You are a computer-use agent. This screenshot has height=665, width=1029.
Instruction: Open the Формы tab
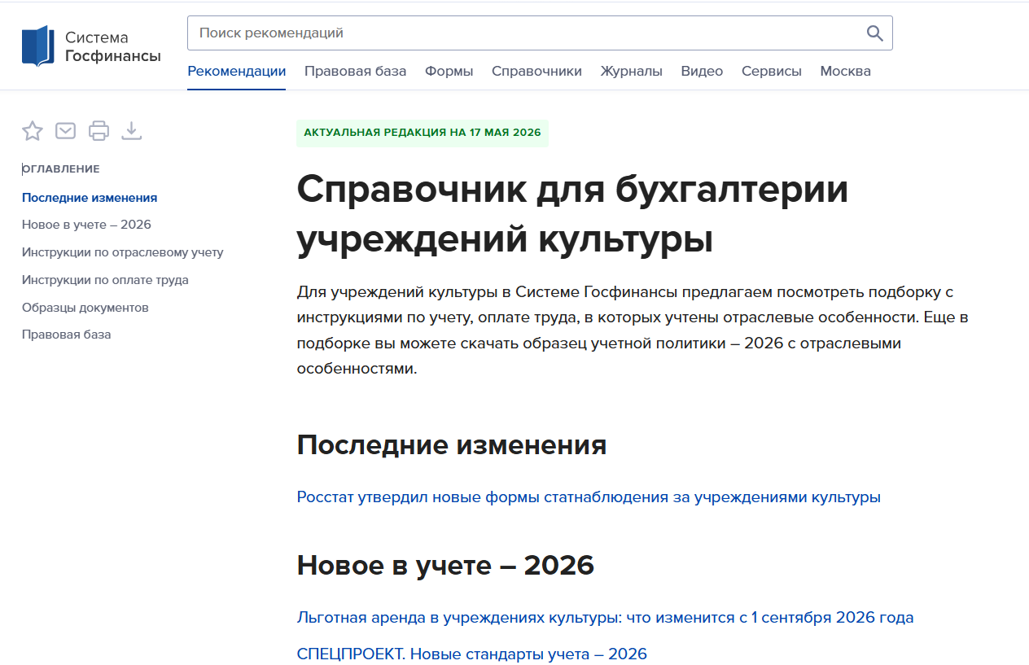[449, 72]
